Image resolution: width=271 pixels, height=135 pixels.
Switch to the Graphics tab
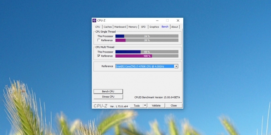tap(154, 27)
